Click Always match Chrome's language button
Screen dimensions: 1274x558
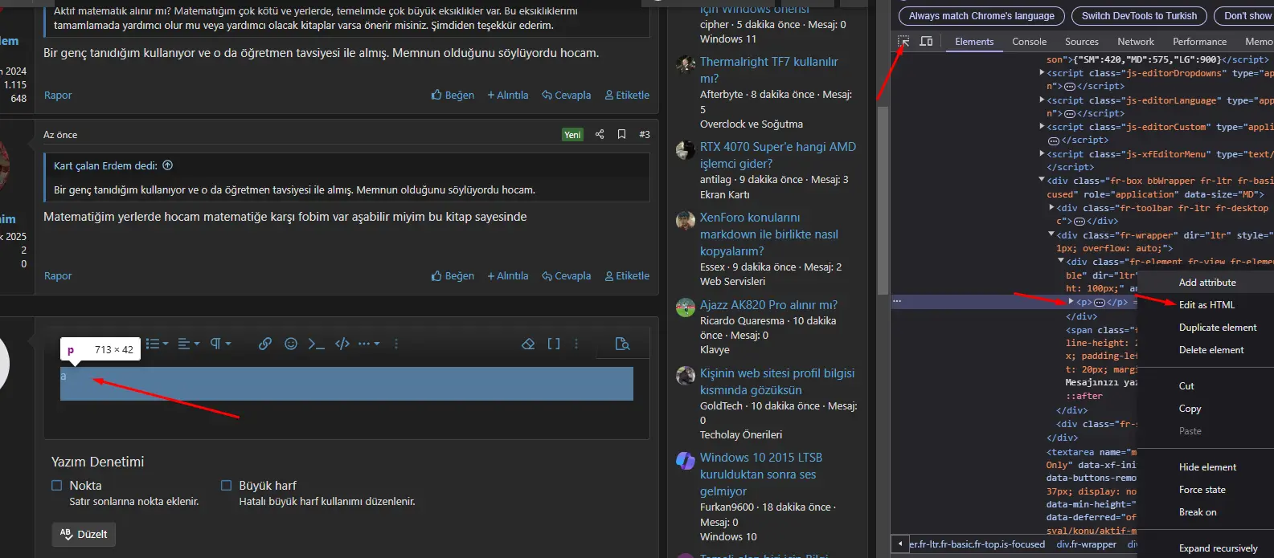click(x=981, y=15)
